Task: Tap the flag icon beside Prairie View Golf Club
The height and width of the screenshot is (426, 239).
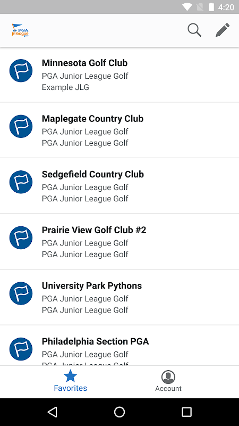Action: [x=21, y=237]
